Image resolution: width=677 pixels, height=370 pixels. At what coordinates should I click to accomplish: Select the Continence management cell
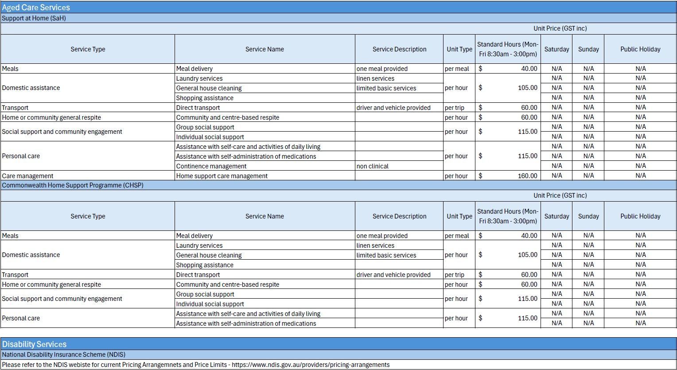[x=211, y=166]
